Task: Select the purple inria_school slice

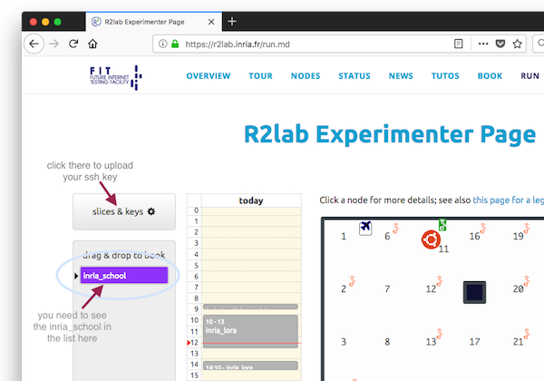Action: pos(124,275)
